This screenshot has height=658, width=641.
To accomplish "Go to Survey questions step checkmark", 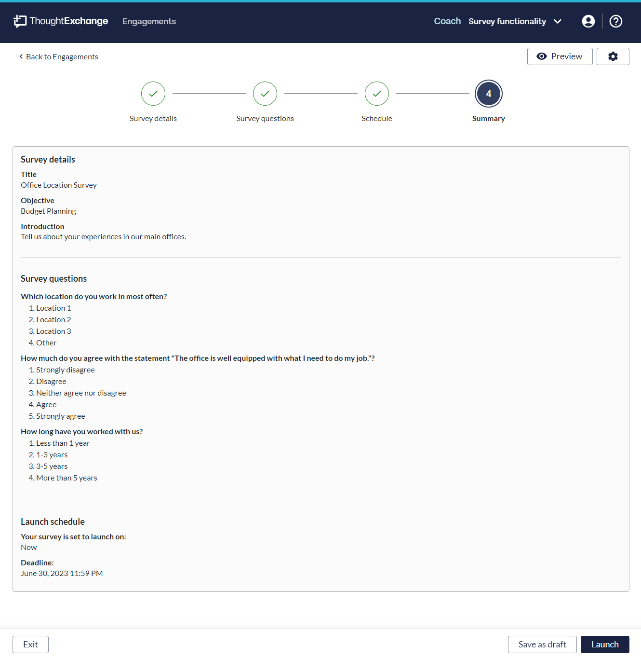I will (x=265, y=94).
